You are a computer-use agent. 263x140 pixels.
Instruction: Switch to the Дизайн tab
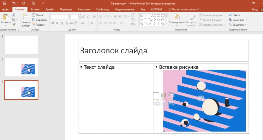50,9
